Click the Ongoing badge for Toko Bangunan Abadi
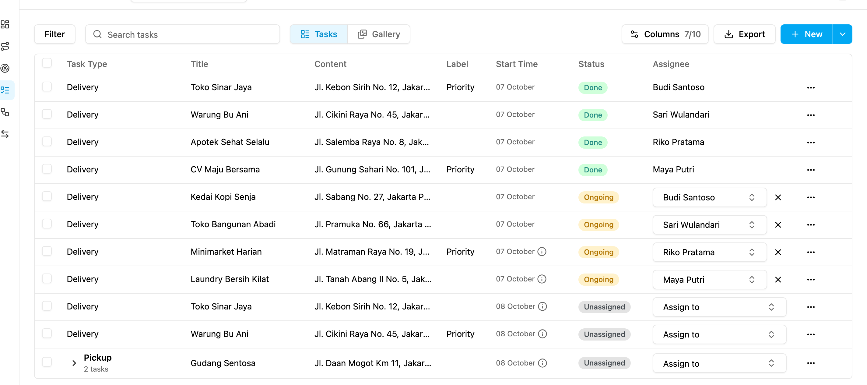Image resolution: width=867 pixels, height=385 pixels. click(598, 225)
